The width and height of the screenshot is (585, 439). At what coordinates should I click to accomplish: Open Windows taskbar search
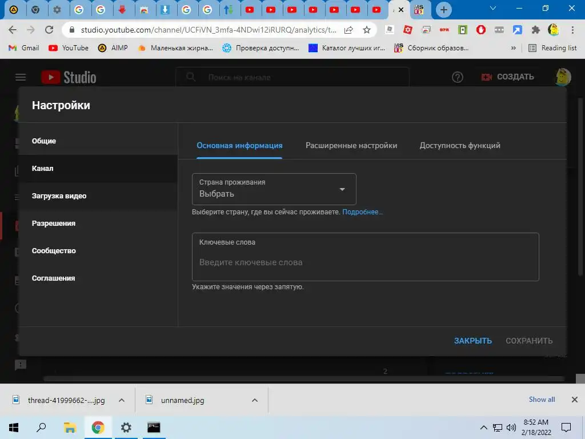pyautogui.click(x=41, y=428)
